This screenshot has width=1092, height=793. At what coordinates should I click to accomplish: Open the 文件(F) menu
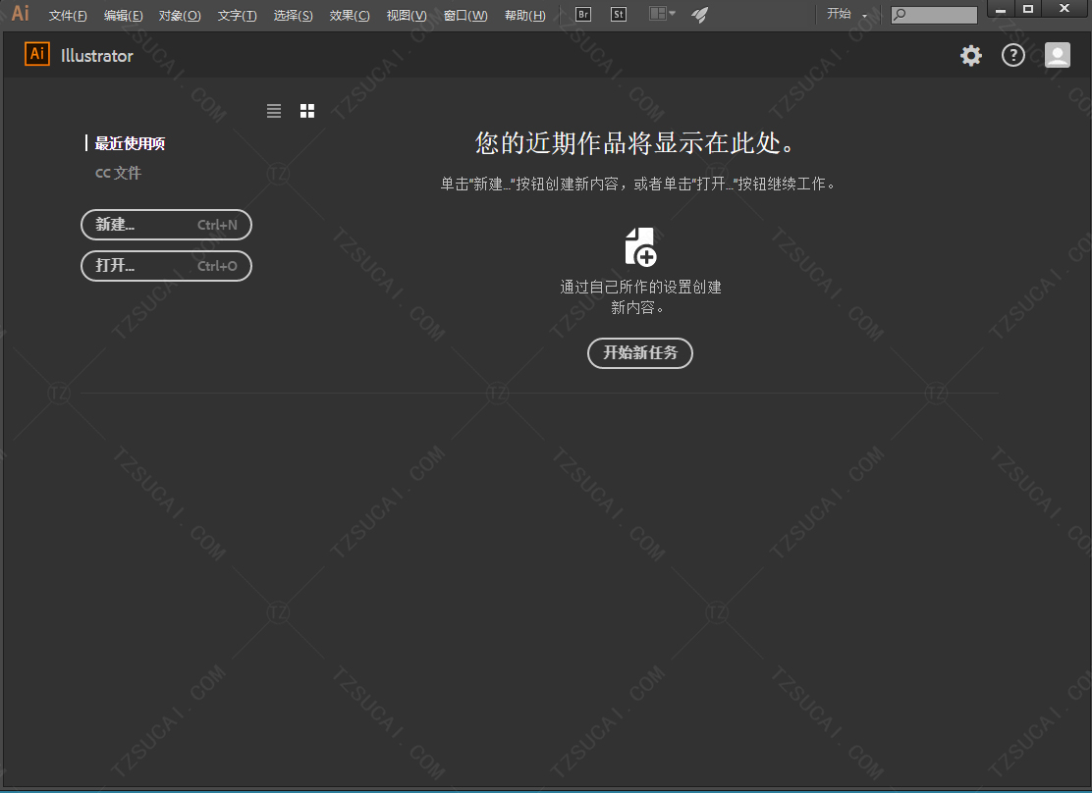tap(69, 16)
